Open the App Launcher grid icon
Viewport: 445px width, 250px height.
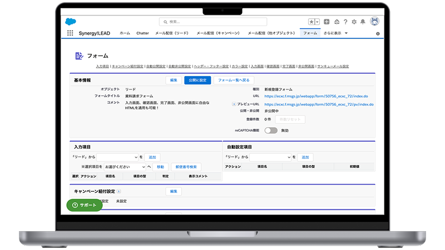tap(70, 33)
